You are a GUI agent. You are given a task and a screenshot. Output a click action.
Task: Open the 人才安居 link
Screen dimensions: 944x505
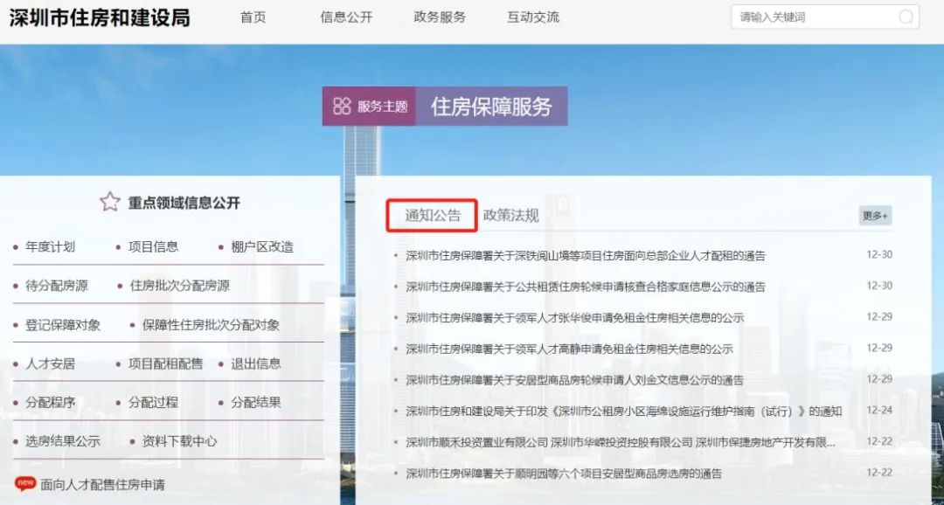50,363
